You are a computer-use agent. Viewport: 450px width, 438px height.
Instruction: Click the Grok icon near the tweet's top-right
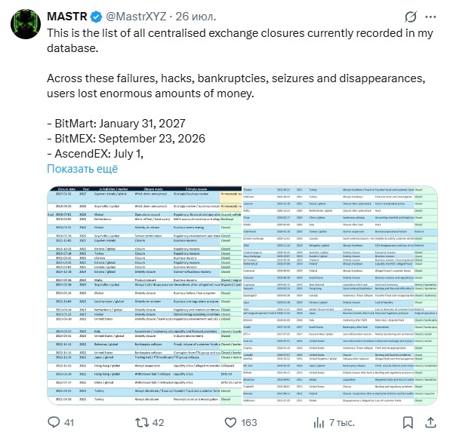(x=411, y=17)
